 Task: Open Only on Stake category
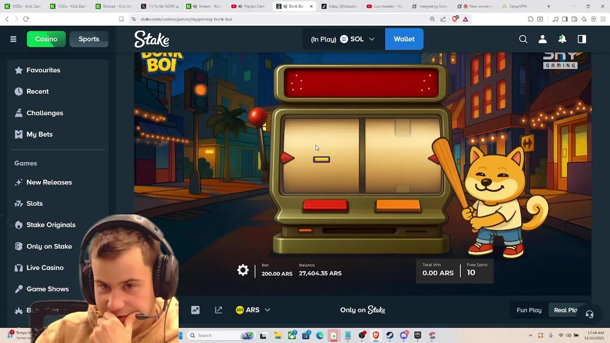coord(49,246)
